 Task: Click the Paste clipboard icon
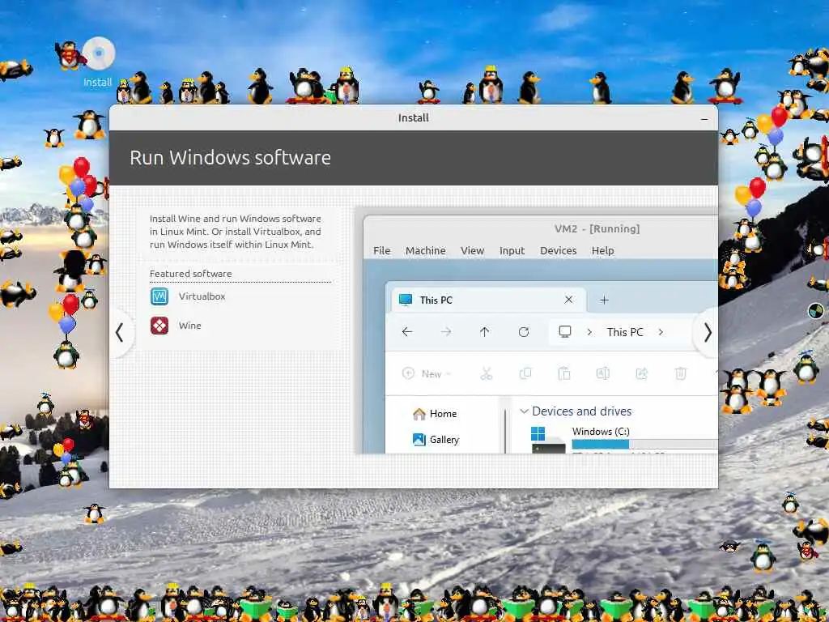tap(564, 374)
